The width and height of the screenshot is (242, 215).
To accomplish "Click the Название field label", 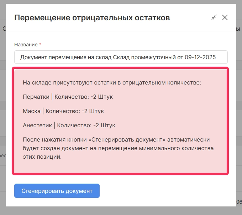I will 26,45.
